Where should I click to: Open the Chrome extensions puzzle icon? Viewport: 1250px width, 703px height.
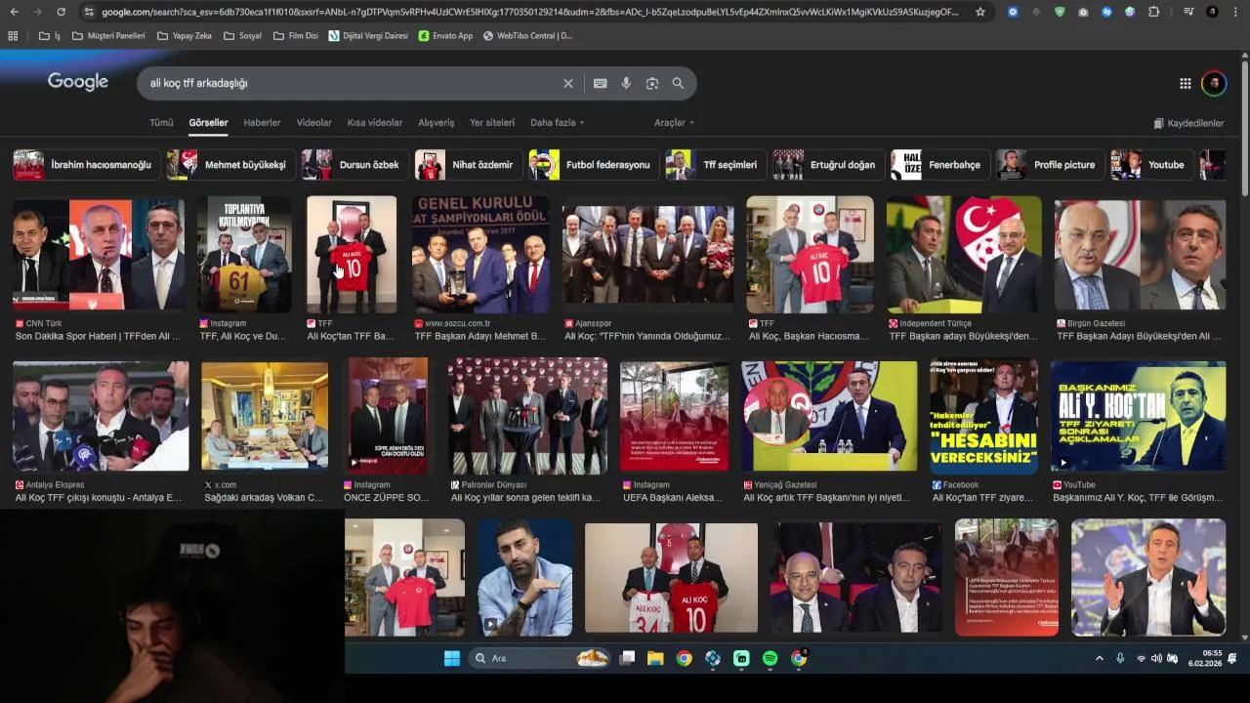pyautogui.click(x=1154, y=12)
